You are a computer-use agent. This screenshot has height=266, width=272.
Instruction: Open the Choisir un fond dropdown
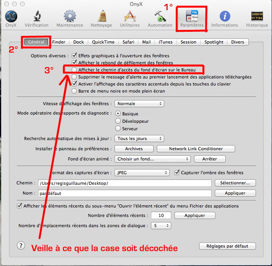tap(152, 159)
